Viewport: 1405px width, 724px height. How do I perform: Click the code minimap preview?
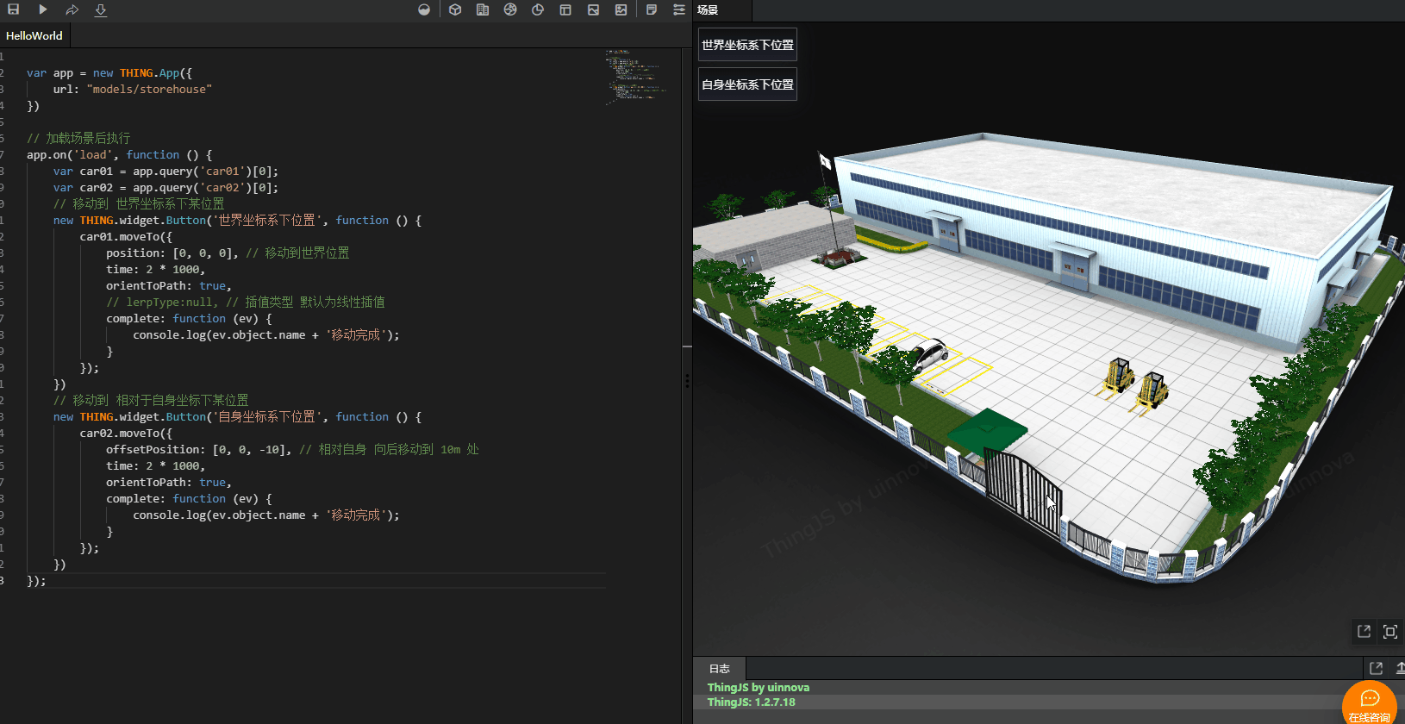click(637, 77)
